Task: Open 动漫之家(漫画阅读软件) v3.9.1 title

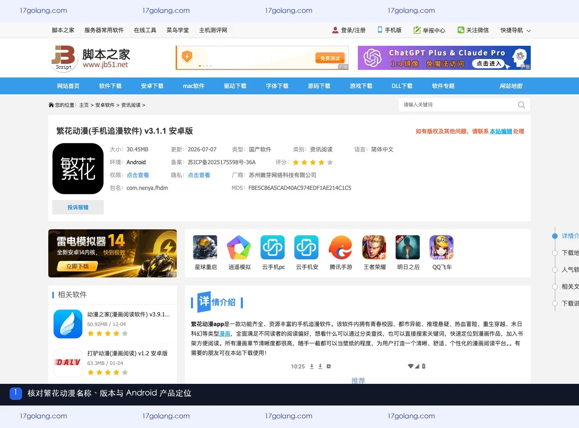Action: 128,314
